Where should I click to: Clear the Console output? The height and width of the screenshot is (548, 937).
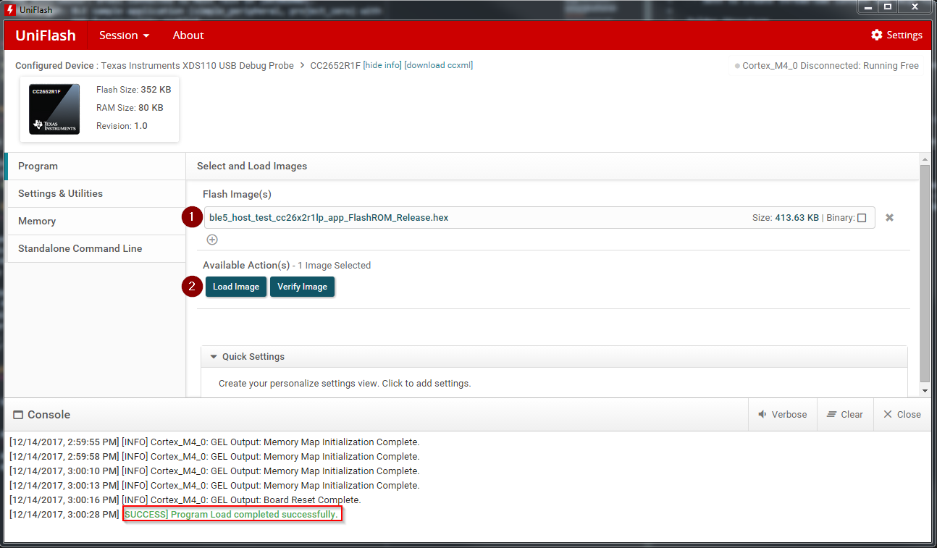(845, 414)
